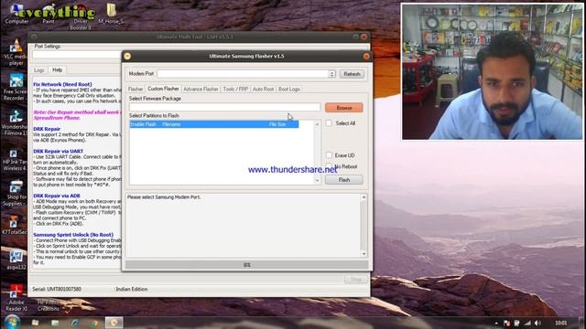Click the 'DRK Repair via UART' heading
Image resolution: width=586 pixels, height=329 pixels.
[x=59, y=151]
